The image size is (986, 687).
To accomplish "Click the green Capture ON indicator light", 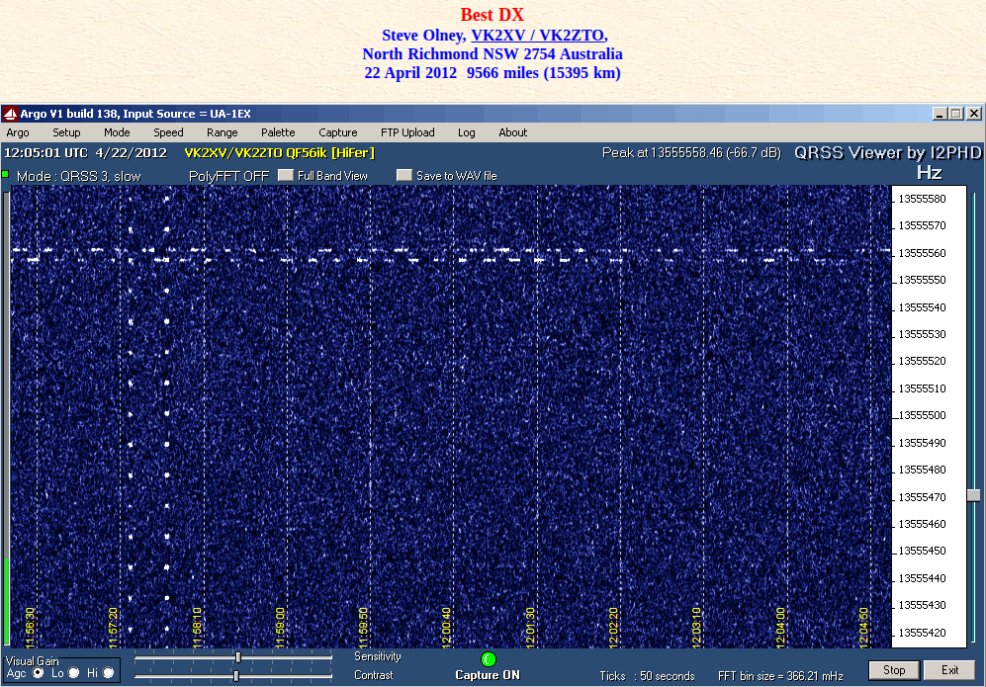I will tap(489, 659).
